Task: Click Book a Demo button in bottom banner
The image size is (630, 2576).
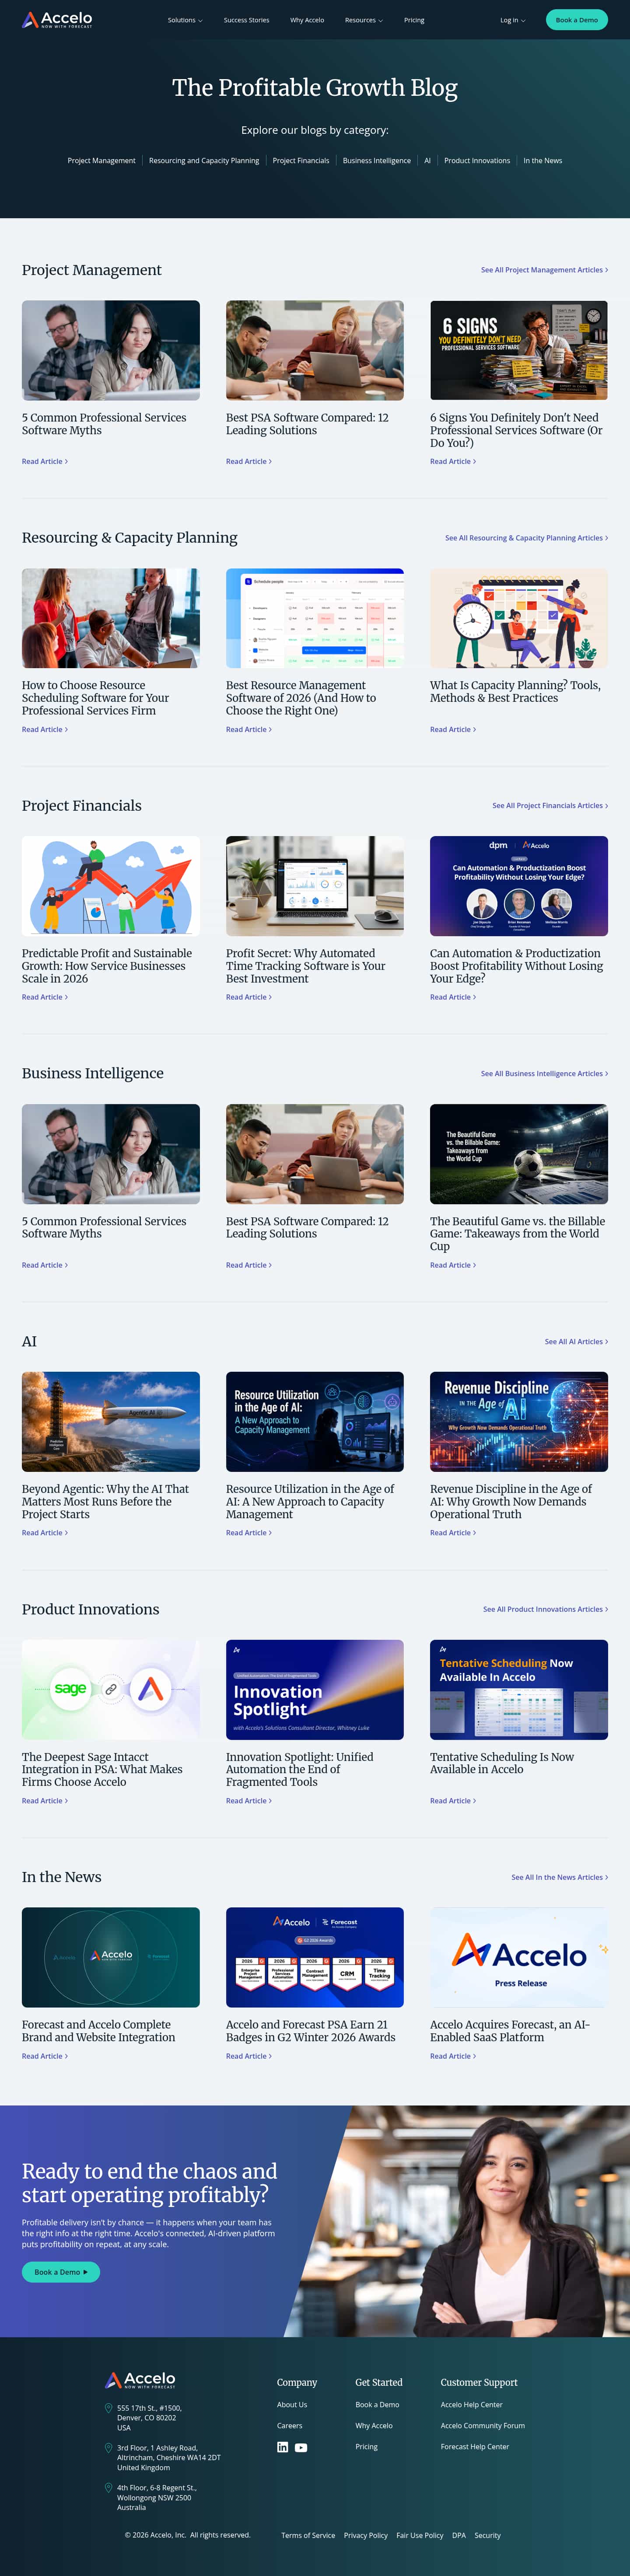Action: pos(61,2272)
